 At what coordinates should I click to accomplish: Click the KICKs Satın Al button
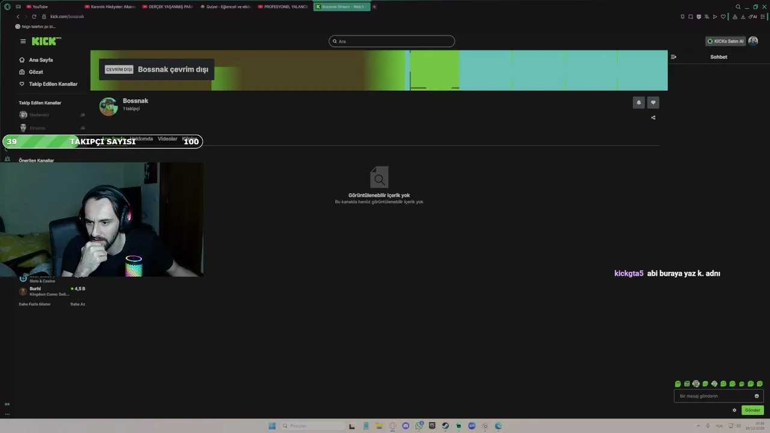[725, 41]
